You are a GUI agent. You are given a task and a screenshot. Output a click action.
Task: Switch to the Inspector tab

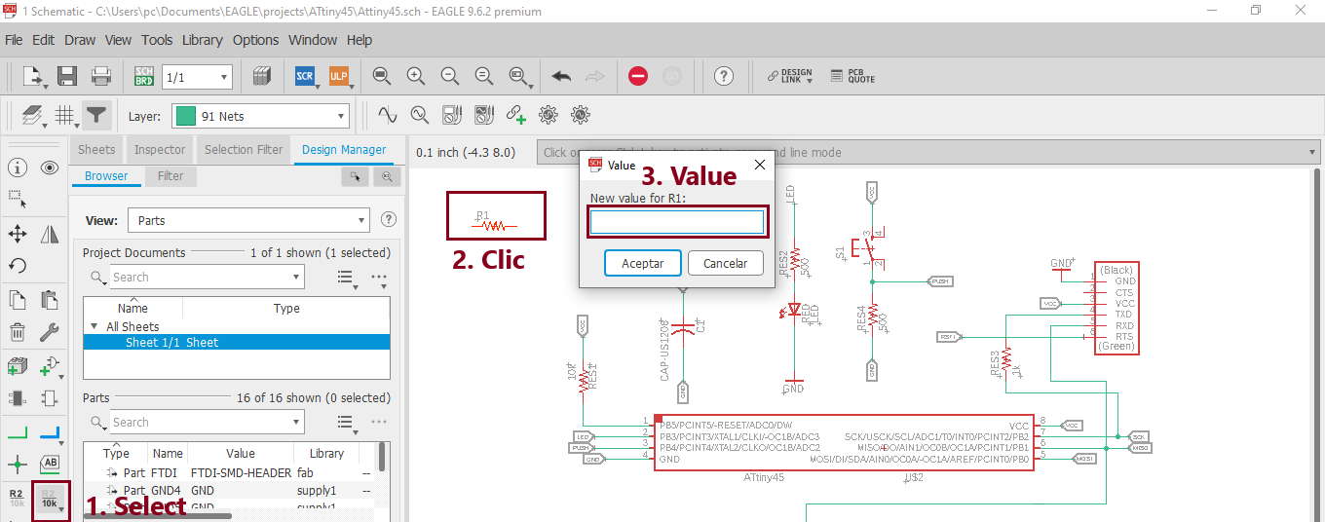(x=160, y=149)
